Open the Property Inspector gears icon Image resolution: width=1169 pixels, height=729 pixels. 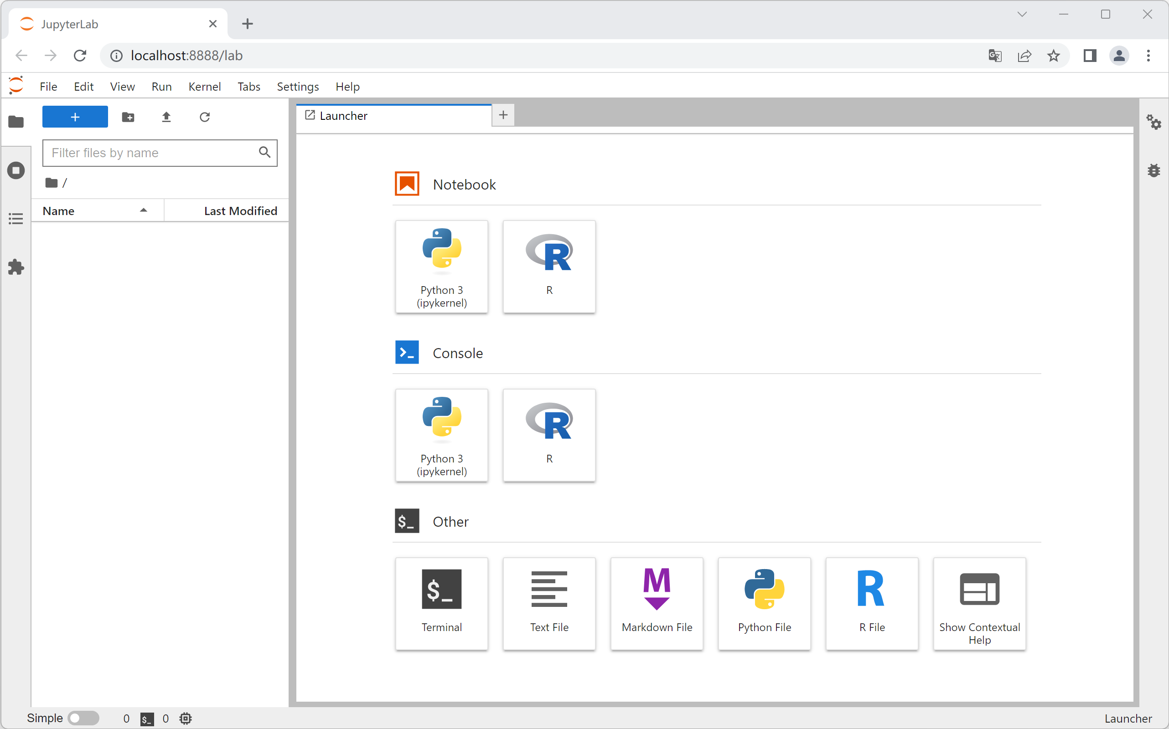click(1153, 122)
